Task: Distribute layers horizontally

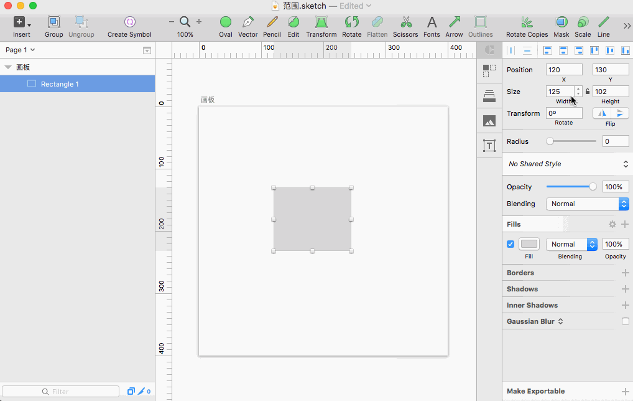Action: coord(511,50)
